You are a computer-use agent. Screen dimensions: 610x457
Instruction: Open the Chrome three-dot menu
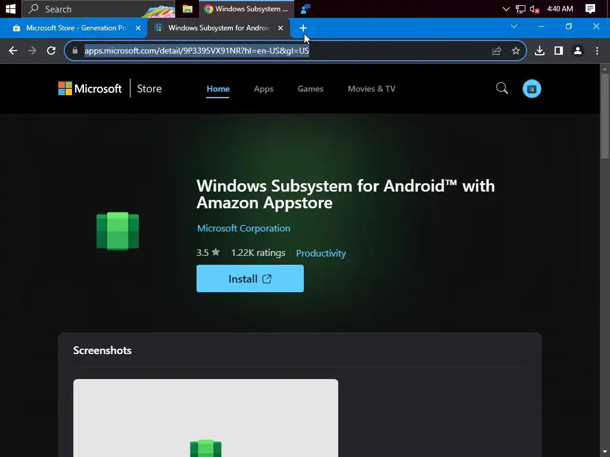click(597, 51)
